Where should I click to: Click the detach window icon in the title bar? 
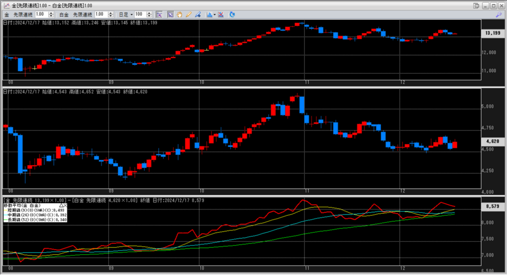click(x=476, y=5)
